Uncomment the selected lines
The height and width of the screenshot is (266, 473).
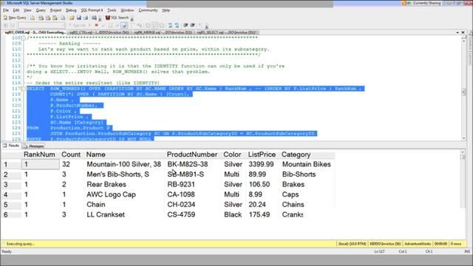(177, 25)
